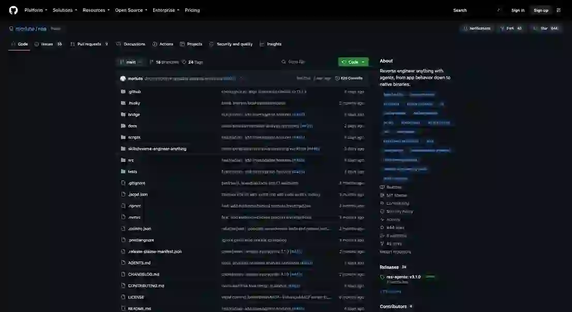Open the Security and quality tab
Image resolution: width=572 pixels, height=312 pixels.
231,44
